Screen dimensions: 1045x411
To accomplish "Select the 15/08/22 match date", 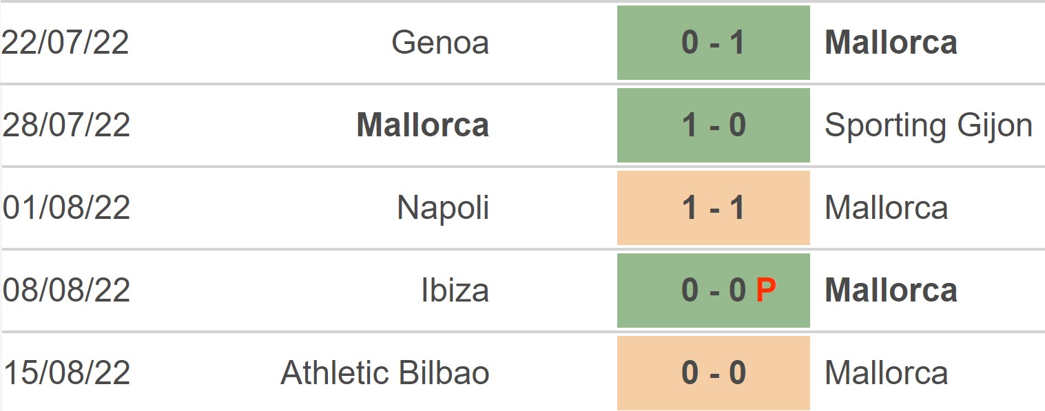I will click(x=66, y=373).
